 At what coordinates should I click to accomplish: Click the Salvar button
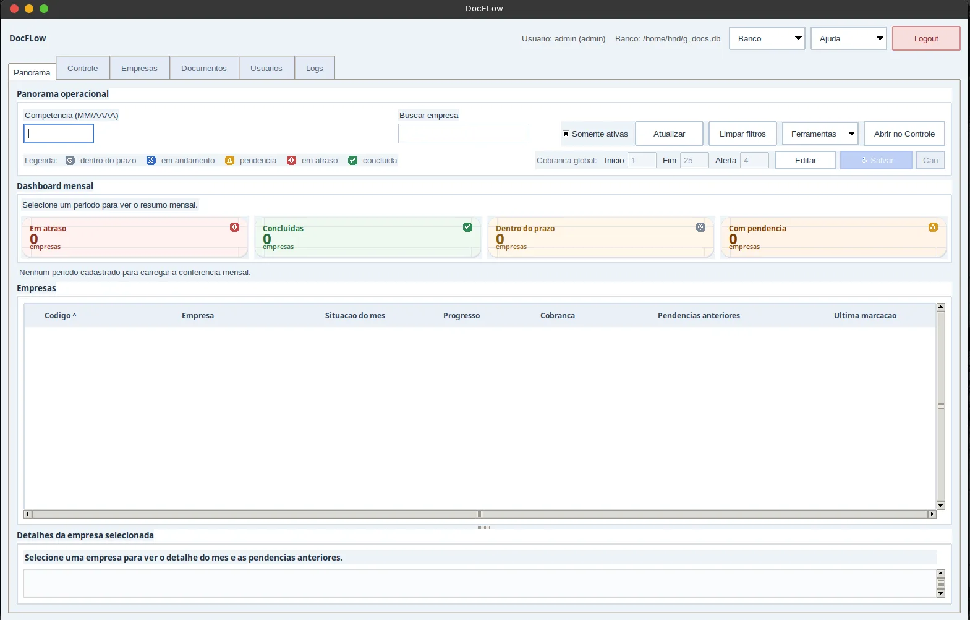[x=876, y=160]
